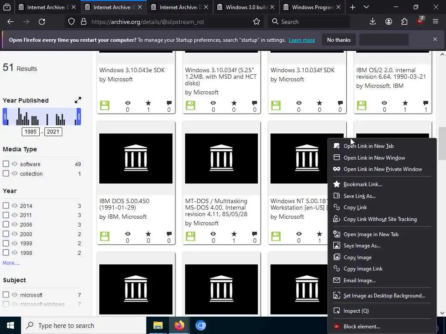Screen dimensions: 446x334
Task: Check the 2006 year filter
Action: pyautogui.click(x=6, y=224)
